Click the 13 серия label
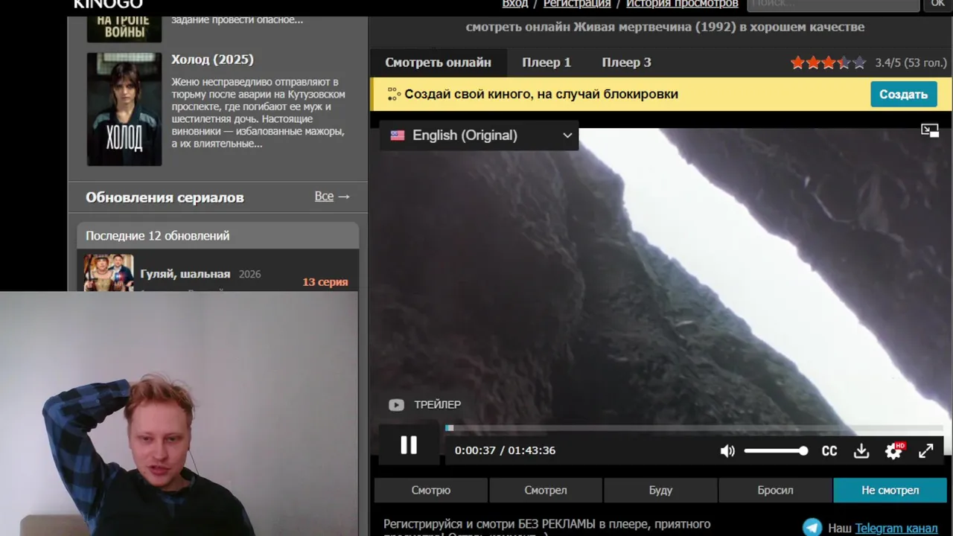The image size is (953, 536). click(x=325, y=282)
